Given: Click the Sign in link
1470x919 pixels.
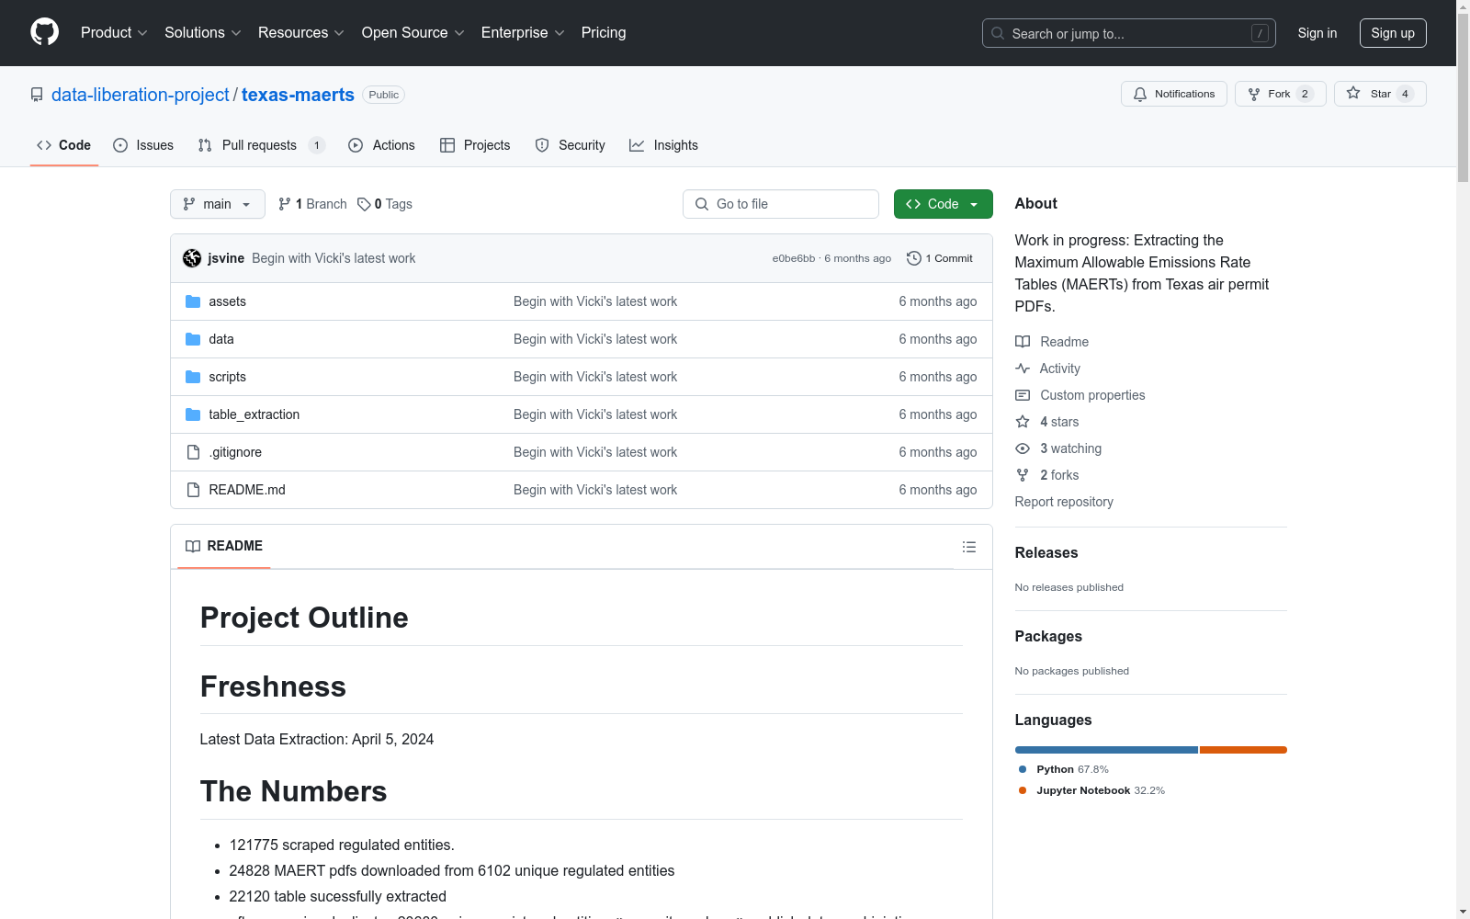Looking at the screenshot, I should (x=1317, y=33).
